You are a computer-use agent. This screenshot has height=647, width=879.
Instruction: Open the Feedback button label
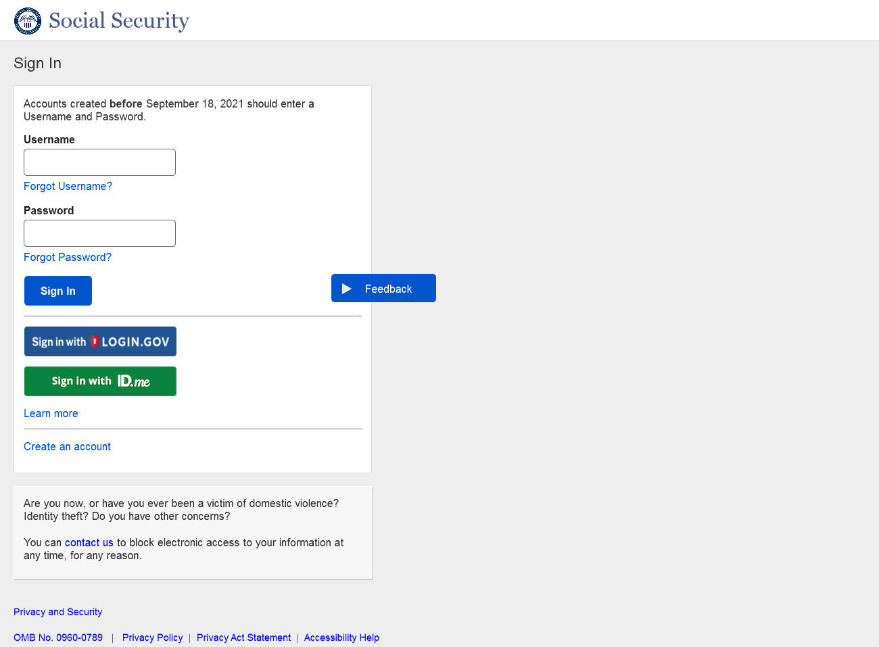(388, 289)
